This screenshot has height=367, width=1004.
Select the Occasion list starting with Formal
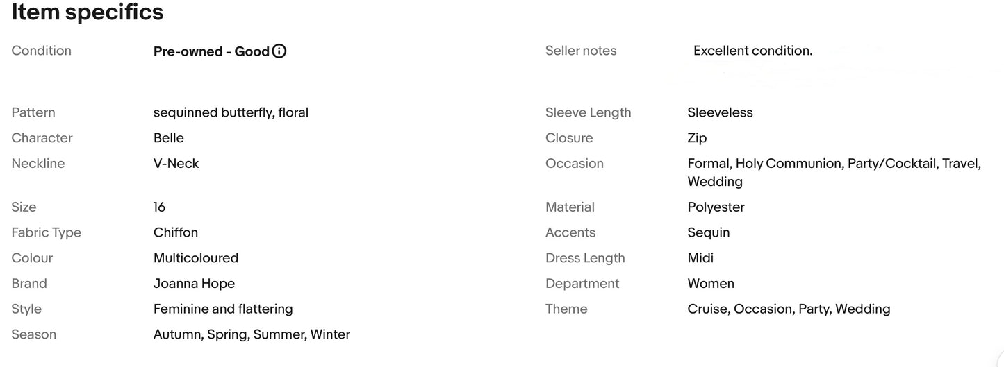click(x=834, y=173)
